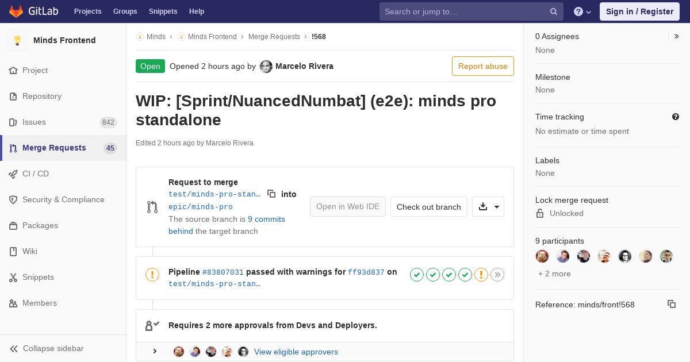Click Time tracking help icon
Image resolution: width=690 pixels, height=362 pixels.
tap(676, 117)
